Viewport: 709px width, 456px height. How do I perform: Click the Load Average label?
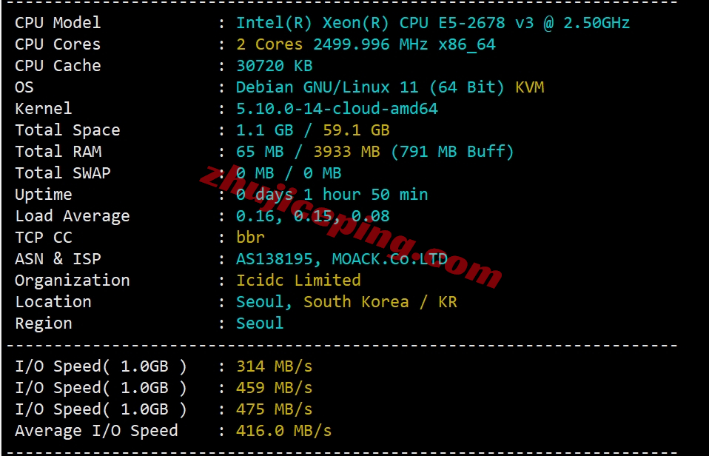coord(73,216)
